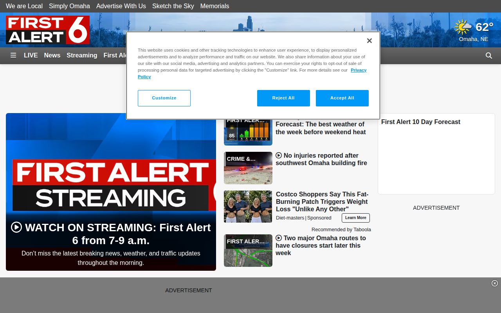Click the Diet-masters sponsor label
Image resolution: width=501 pixels, height=313 pixels.
click(290, 218)
